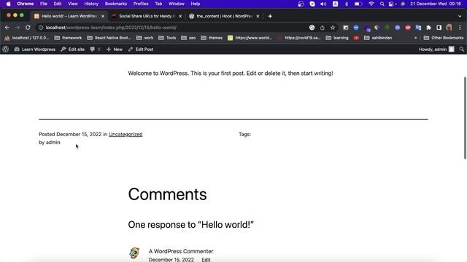Image resolution: width=467 pixels, height=262 pixels.
Task: Reload the current page
Action: (x=28, y=28)
